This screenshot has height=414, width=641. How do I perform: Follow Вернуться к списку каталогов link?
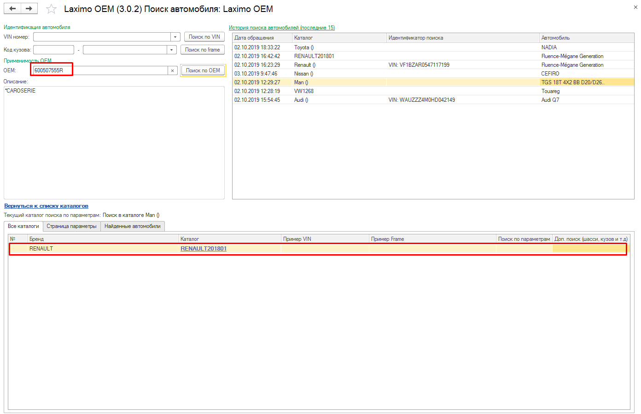46,206
